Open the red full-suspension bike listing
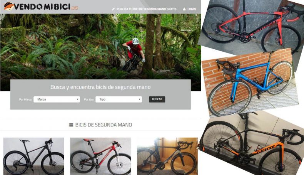The height and width of the screenshot is (175, 304). [x=100, y=156]
